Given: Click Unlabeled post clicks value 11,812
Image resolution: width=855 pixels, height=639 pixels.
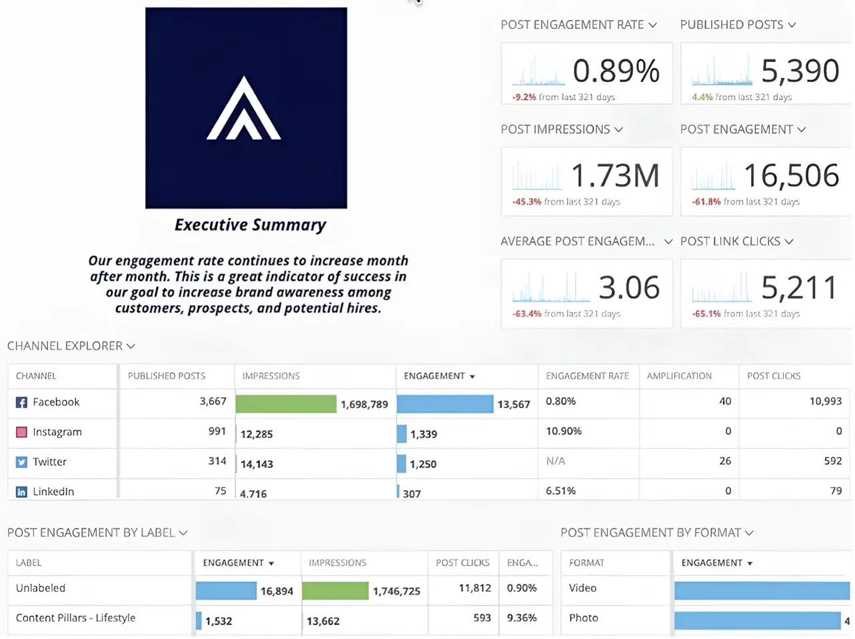Looking at the screenshot, I should [x=475, y=590].
